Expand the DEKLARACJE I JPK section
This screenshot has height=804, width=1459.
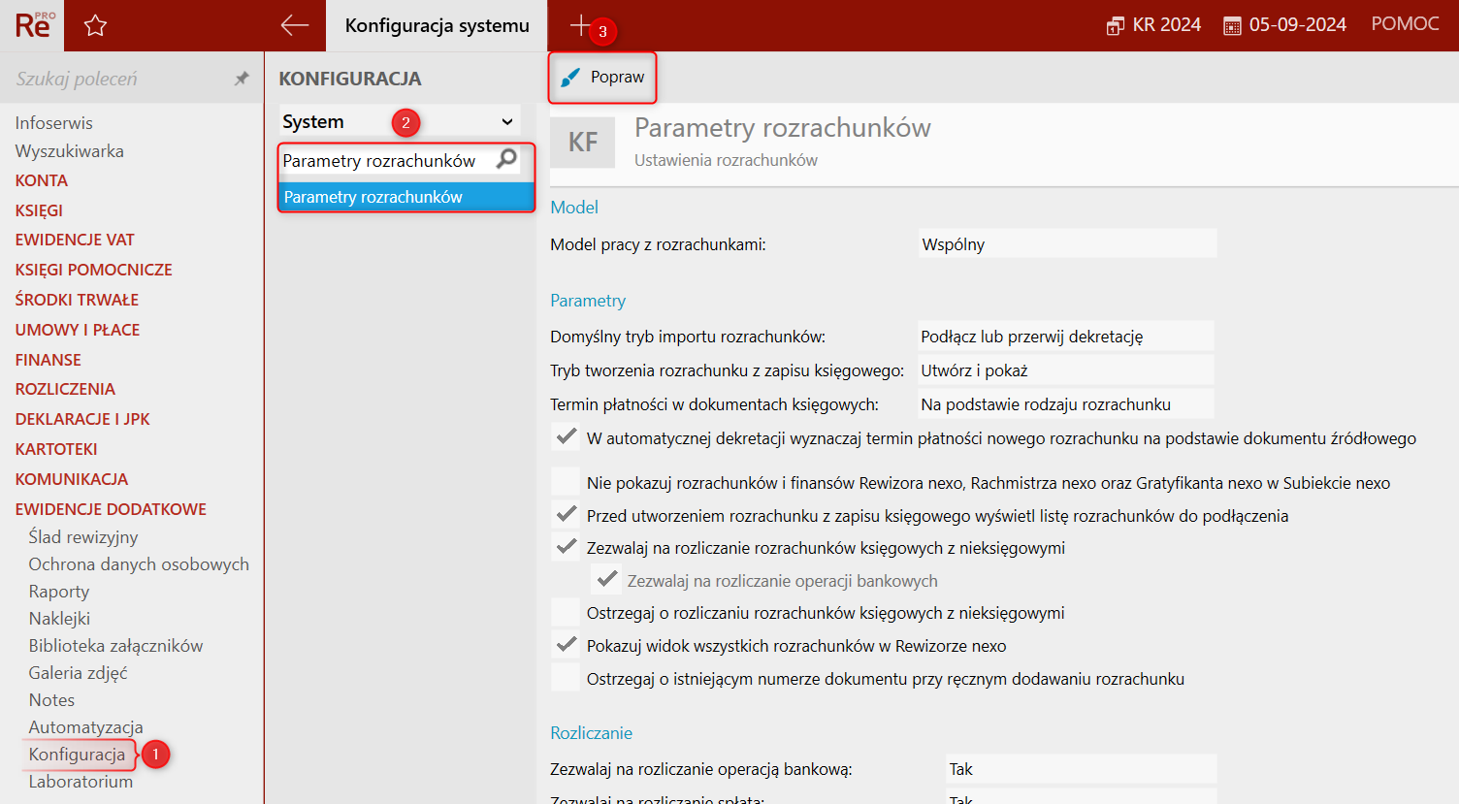coord(82,419)
